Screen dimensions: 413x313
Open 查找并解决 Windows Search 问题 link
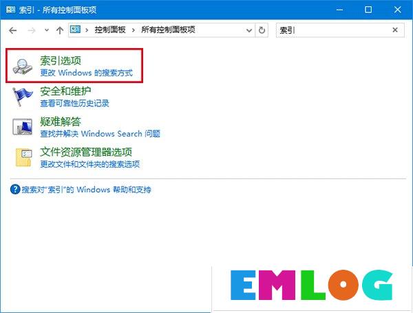100,134
